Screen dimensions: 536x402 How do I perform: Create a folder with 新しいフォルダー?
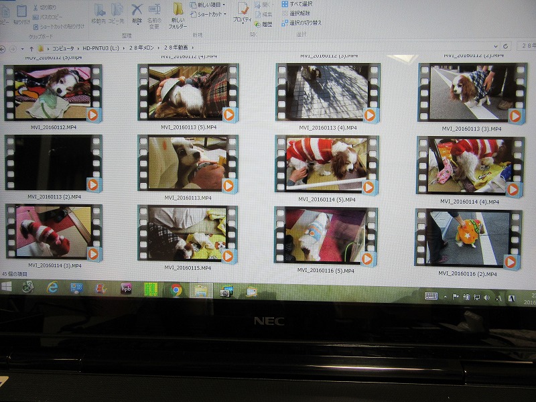click(178, 16)
